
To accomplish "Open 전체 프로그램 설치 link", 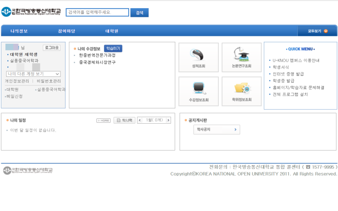I will coord(290,95).
